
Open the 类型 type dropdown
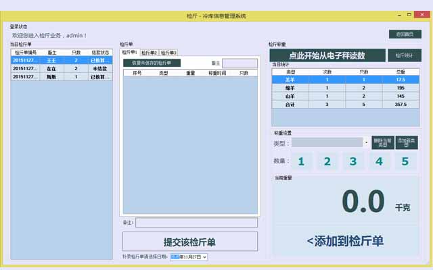(x=365, y=142)
